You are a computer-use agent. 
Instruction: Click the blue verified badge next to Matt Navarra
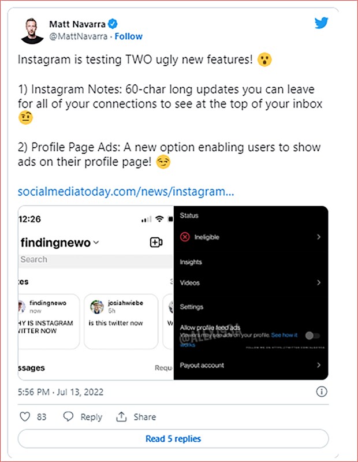point(113,25)
